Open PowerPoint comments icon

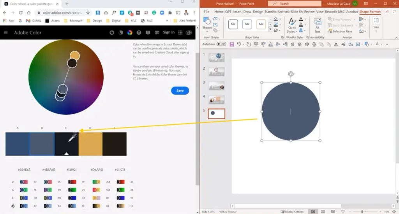pos(394,11)
